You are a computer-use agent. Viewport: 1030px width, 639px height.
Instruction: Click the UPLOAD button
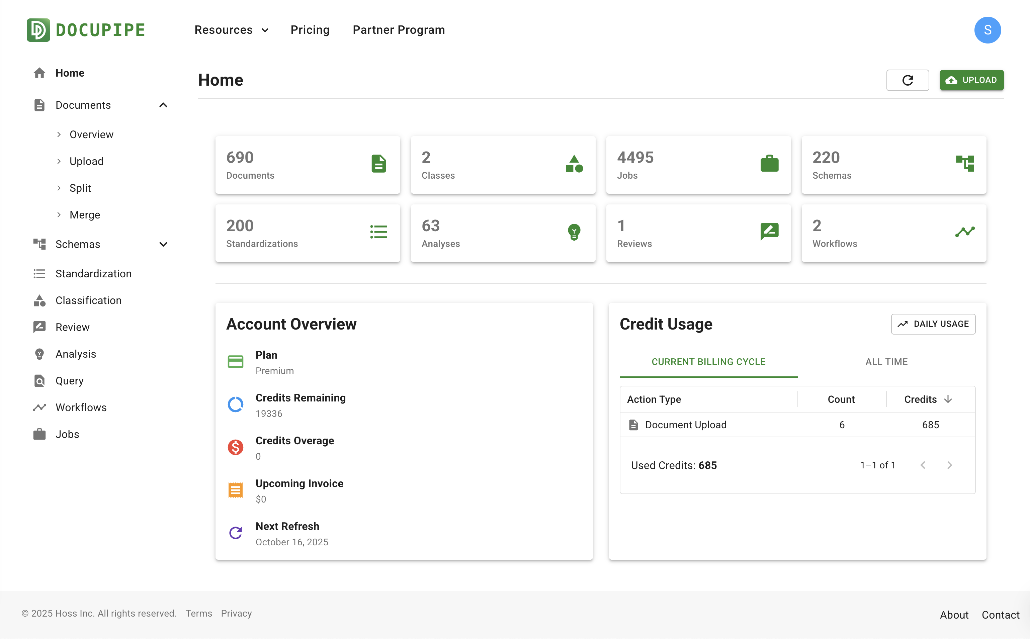tap(971, 80)
